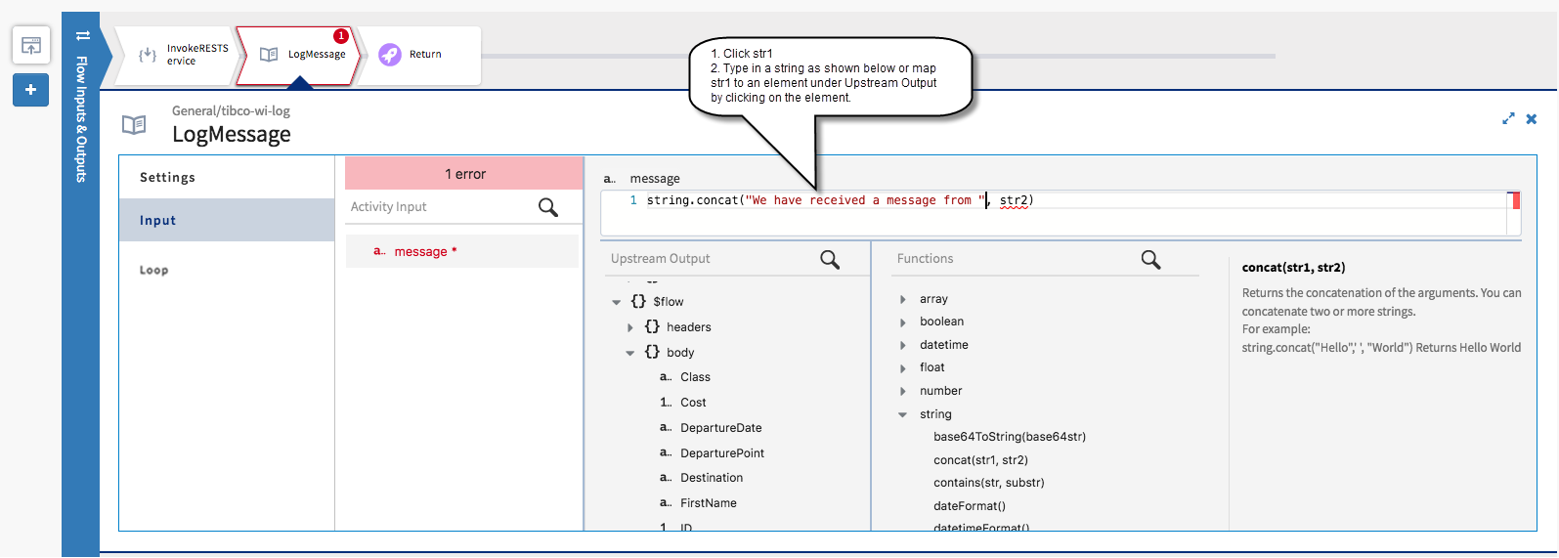Expand the headers node

pyautogui.click(x=630, y=327)
